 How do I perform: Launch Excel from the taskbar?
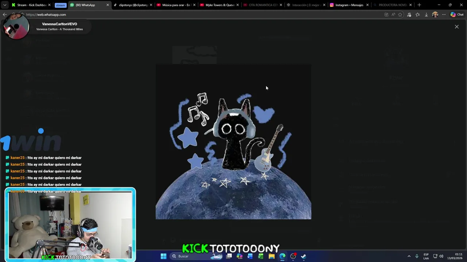click(x=260, y=256)
